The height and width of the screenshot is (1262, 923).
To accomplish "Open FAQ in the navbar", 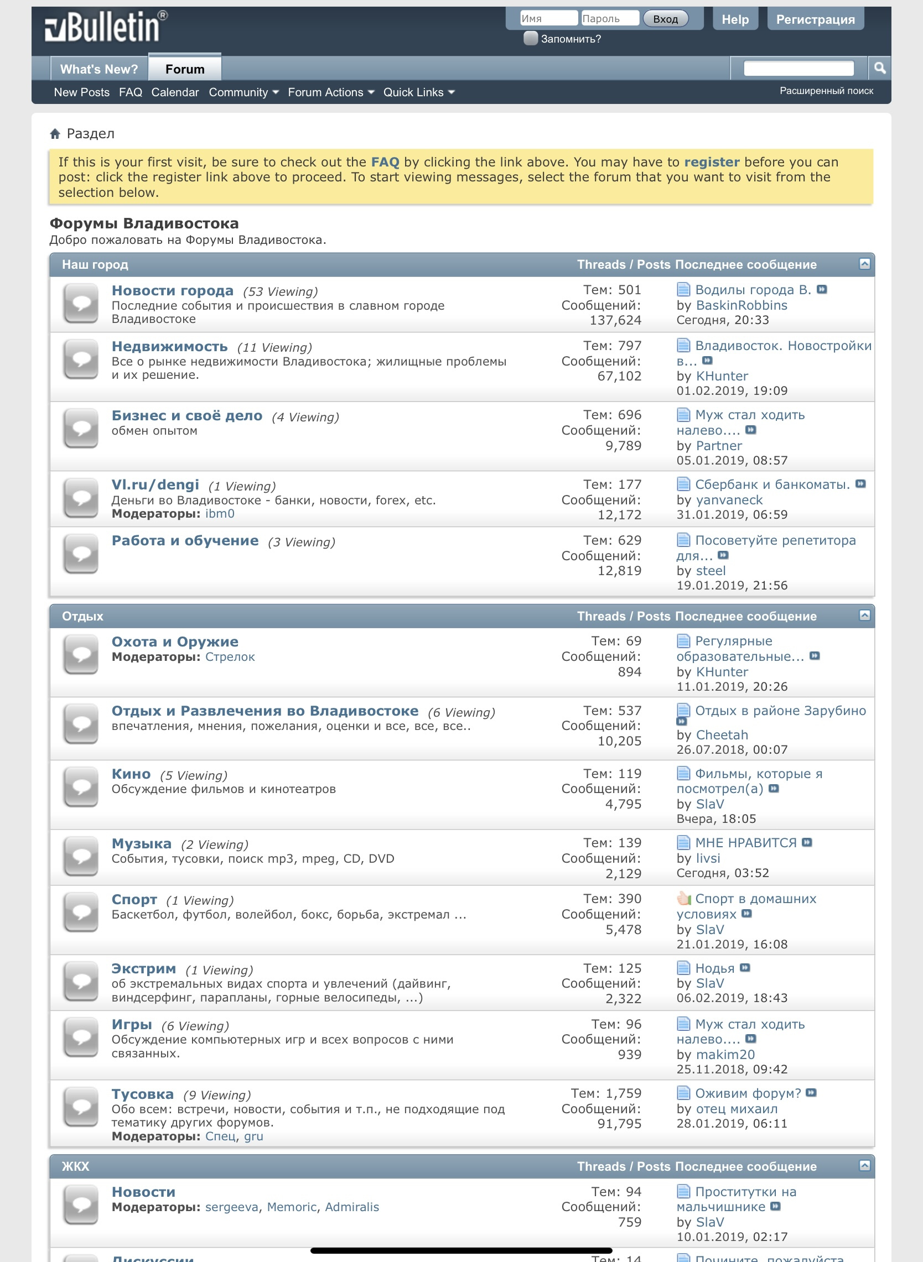I will point(131,92).
